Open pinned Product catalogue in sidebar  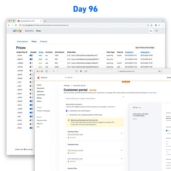click(44, 111)
